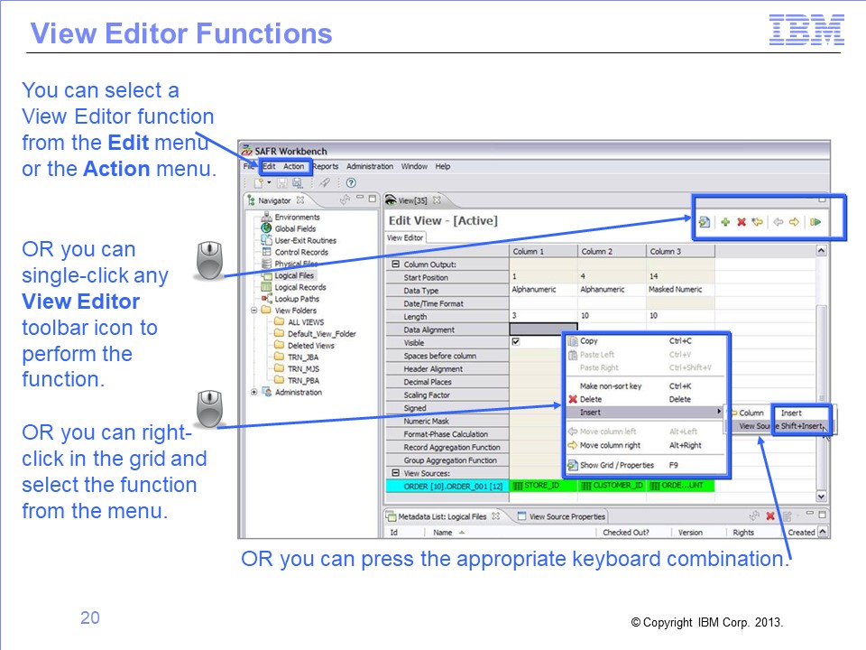This screenshot has width=866, height=650.
Task: Click the green Run view toolbar icon
Action: [815, 222]
